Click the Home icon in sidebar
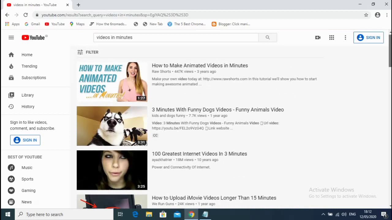The width and height of the screenshot is (392, 220). point(11,55)
